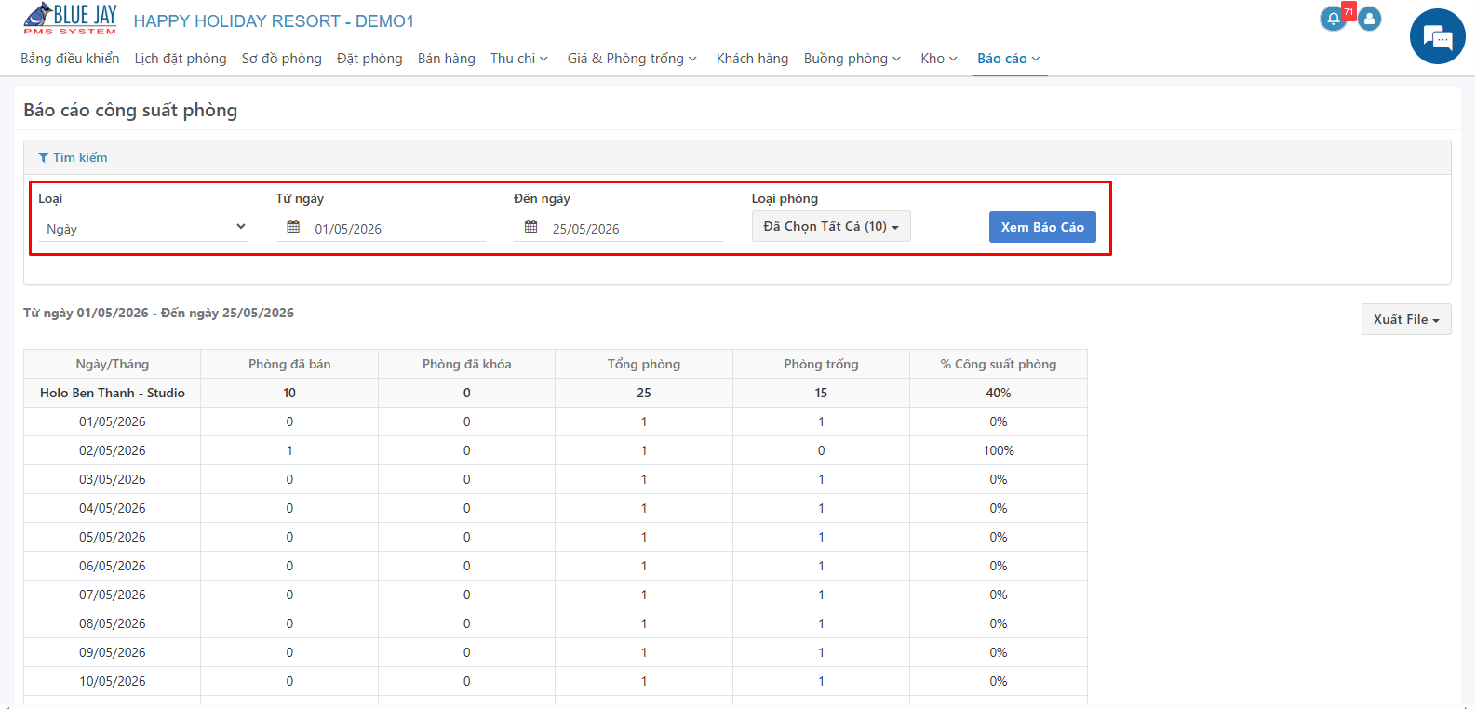Image resolution: width=1476 pixels, height=709 pixels.
Task: Click the Đến ngày calendar icon
Action: [x=530, y=227]
